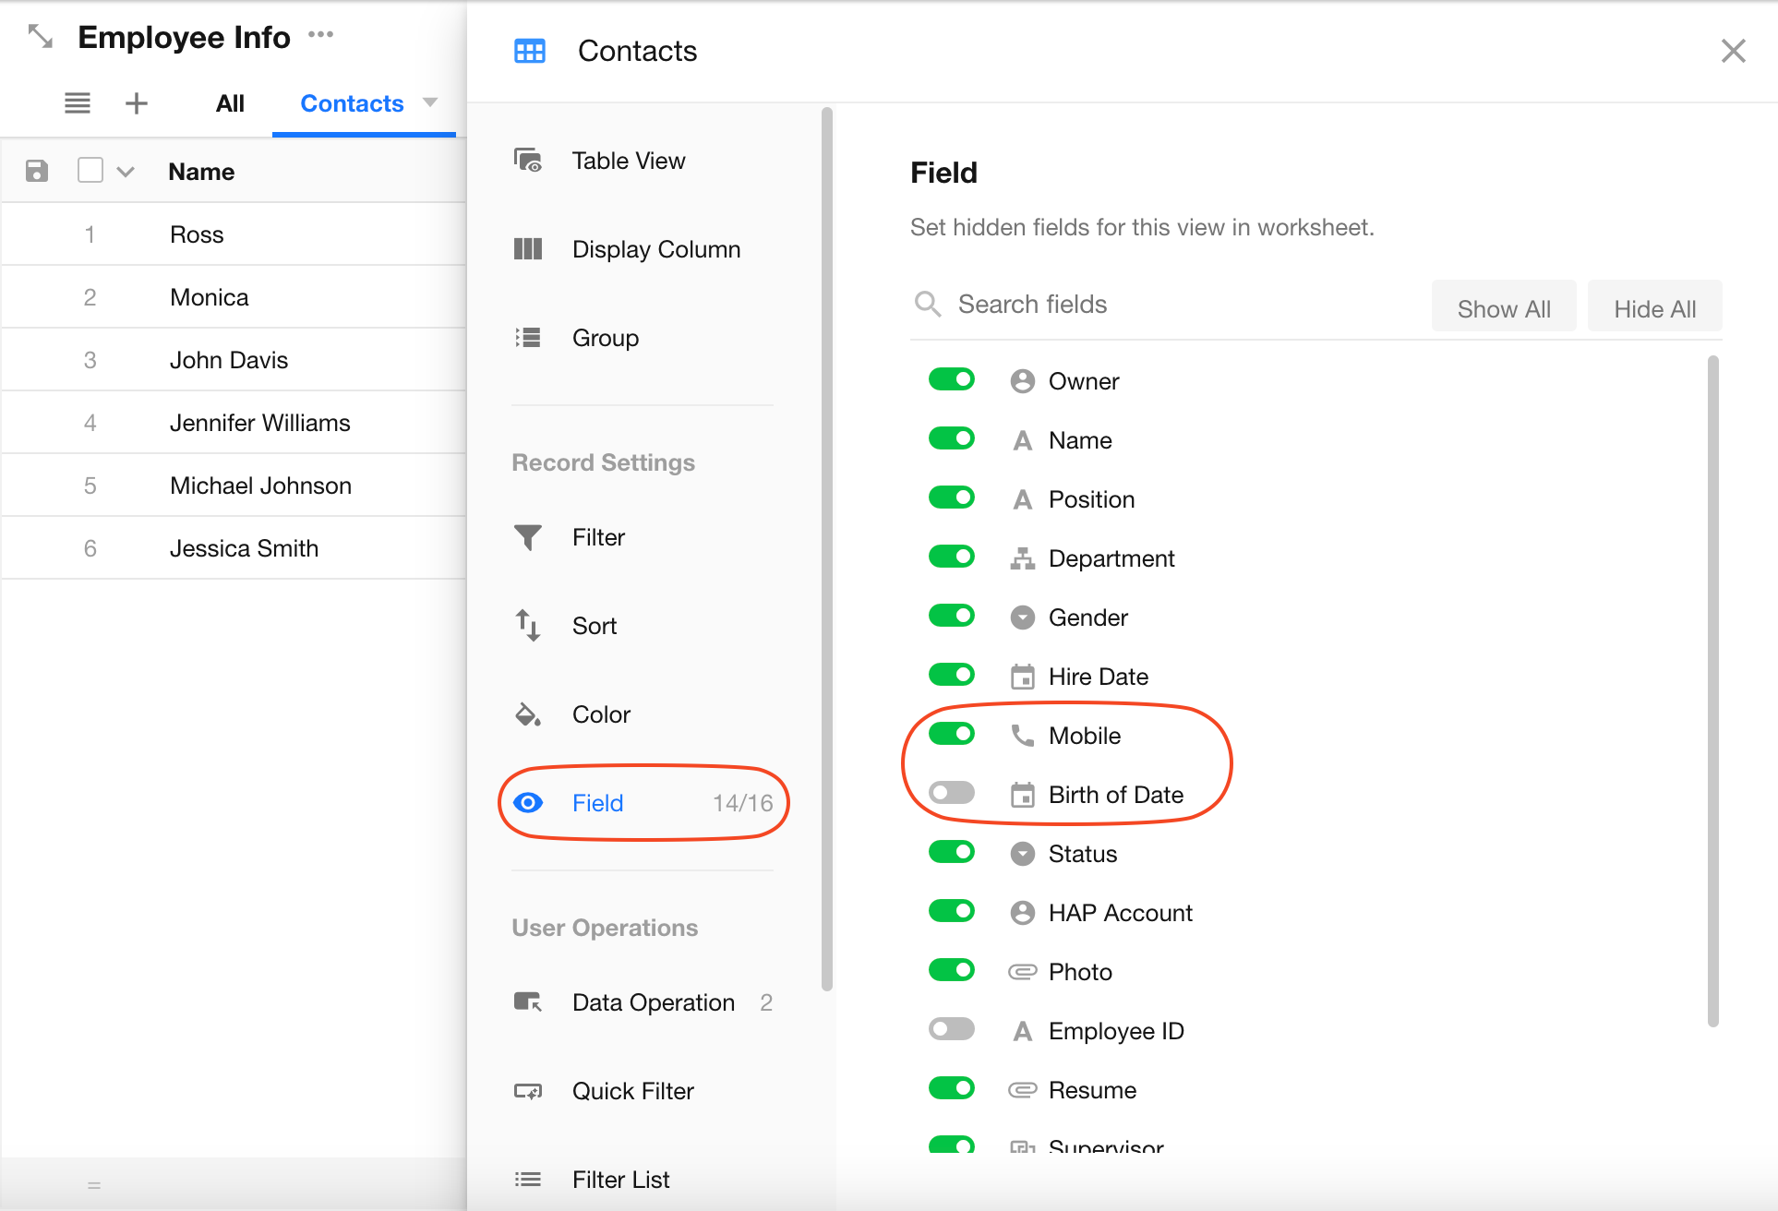Image resolution: width=1778 pixels, height=1211 pixels.
Task: Switch to the All view tab
Action: click(230, 103)
